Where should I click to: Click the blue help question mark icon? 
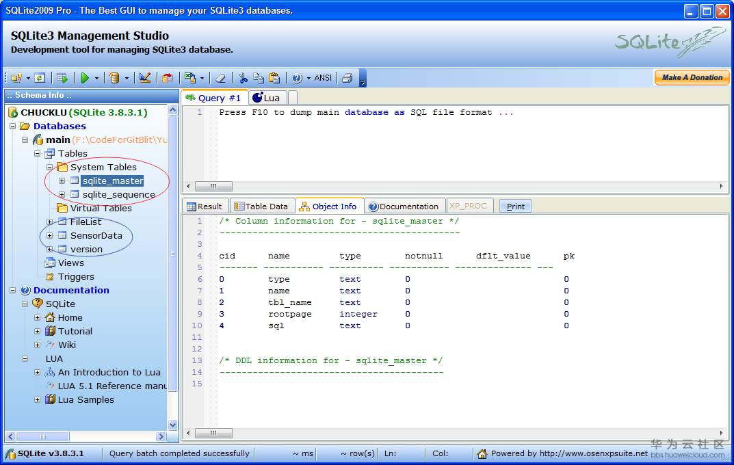coord(297,78)
